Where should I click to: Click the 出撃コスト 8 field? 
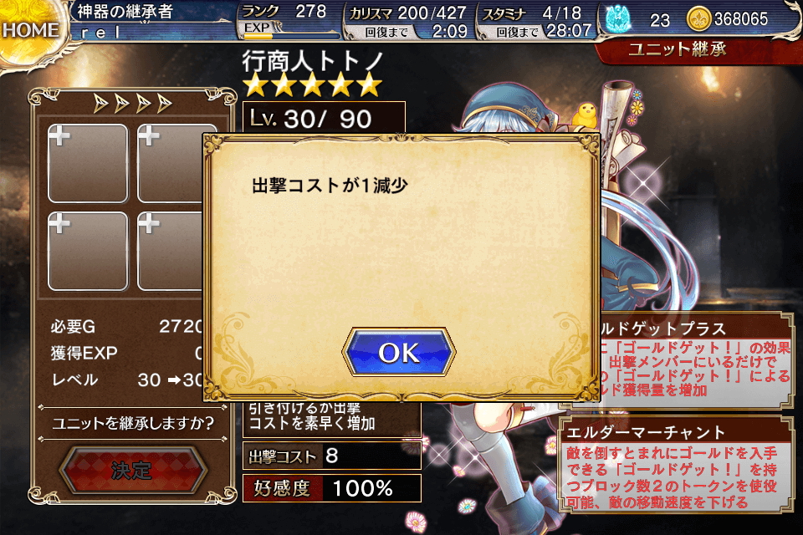tap(332, 456)
